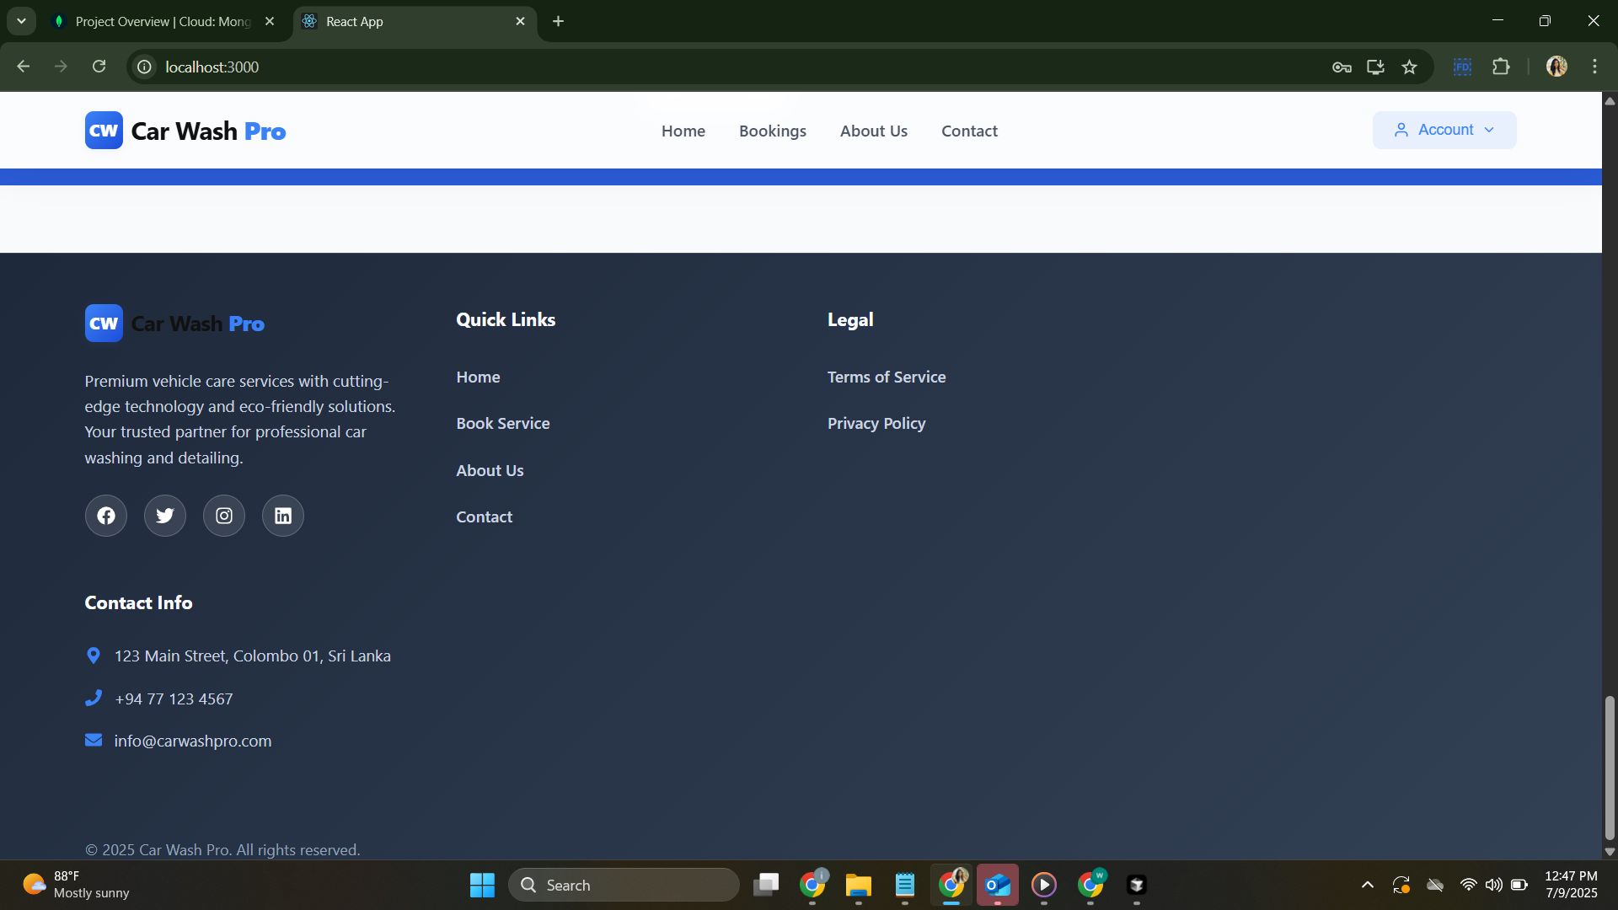Click Book Service quick link
The width and height of the screenshot is (1618, 910).
502,424
